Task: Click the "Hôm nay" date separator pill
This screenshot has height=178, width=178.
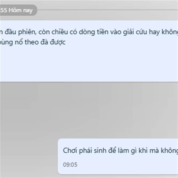Action: point(18,10)
